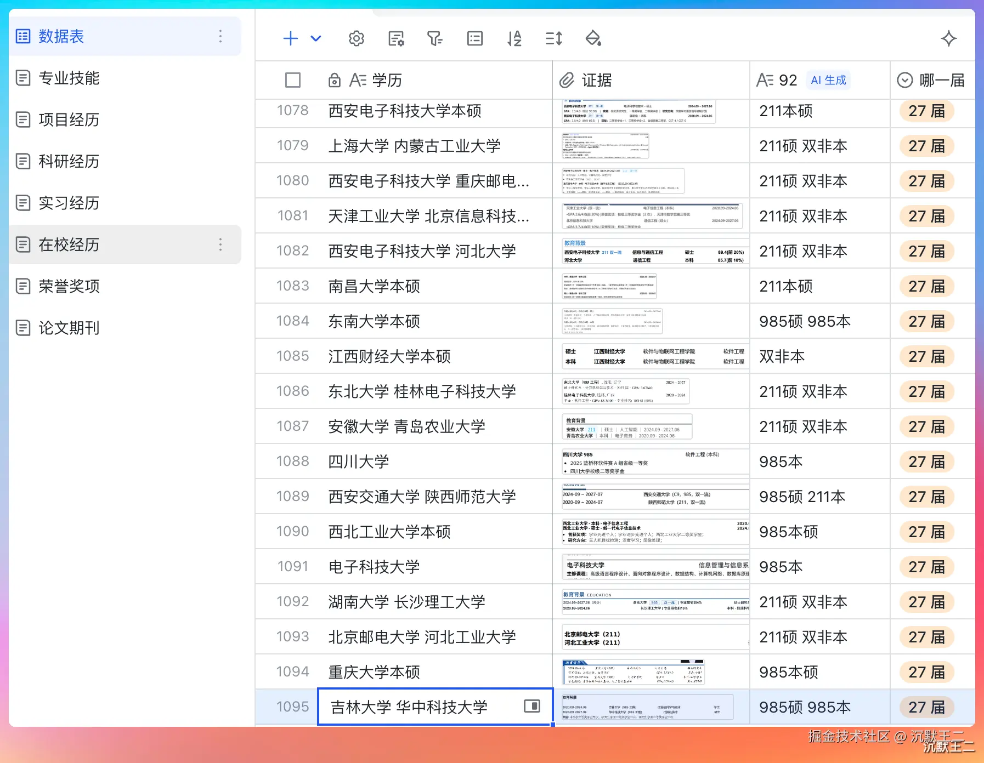Open 实习经历 page in sidebar
The image size is (984, 763).
click(x=125, y=203)
